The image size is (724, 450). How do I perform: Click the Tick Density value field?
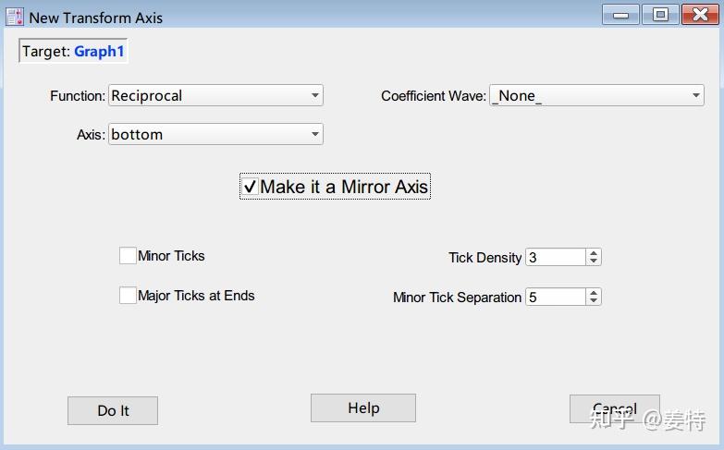tap(556, 257)
